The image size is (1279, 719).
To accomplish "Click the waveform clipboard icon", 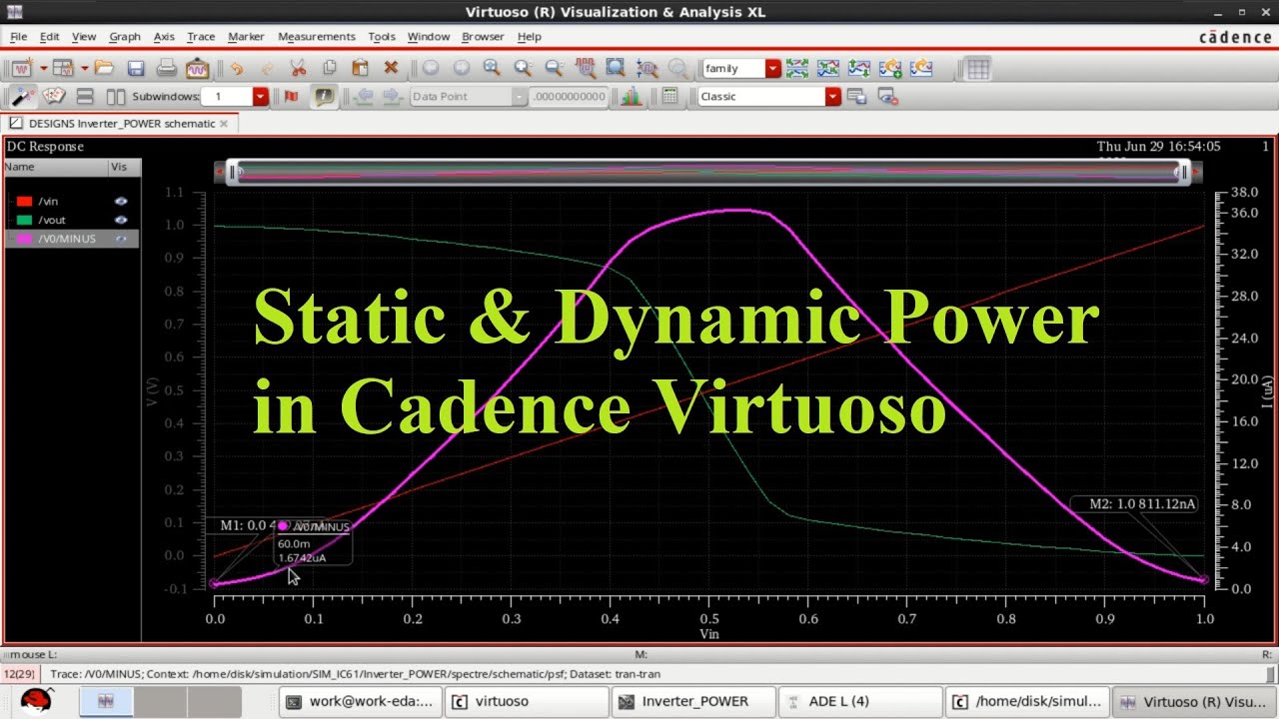I will (197, 68).
